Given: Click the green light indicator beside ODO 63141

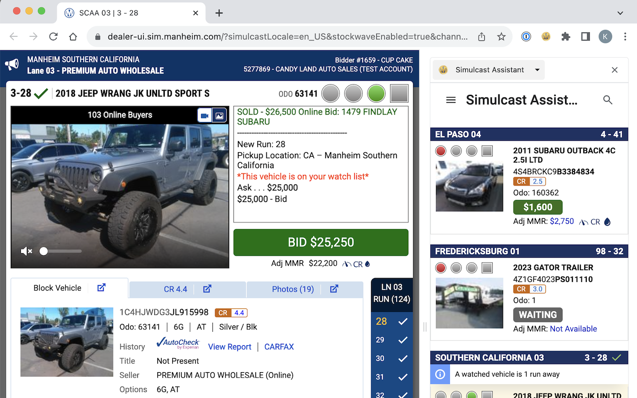Looking at the screenshot, I should pos(377,93).
